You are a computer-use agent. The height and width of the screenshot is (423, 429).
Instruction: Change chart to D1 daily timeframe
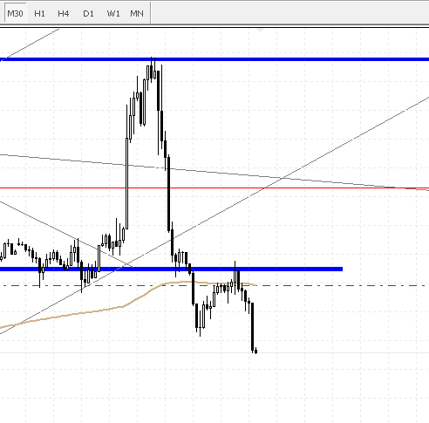[x=88, y=14]
